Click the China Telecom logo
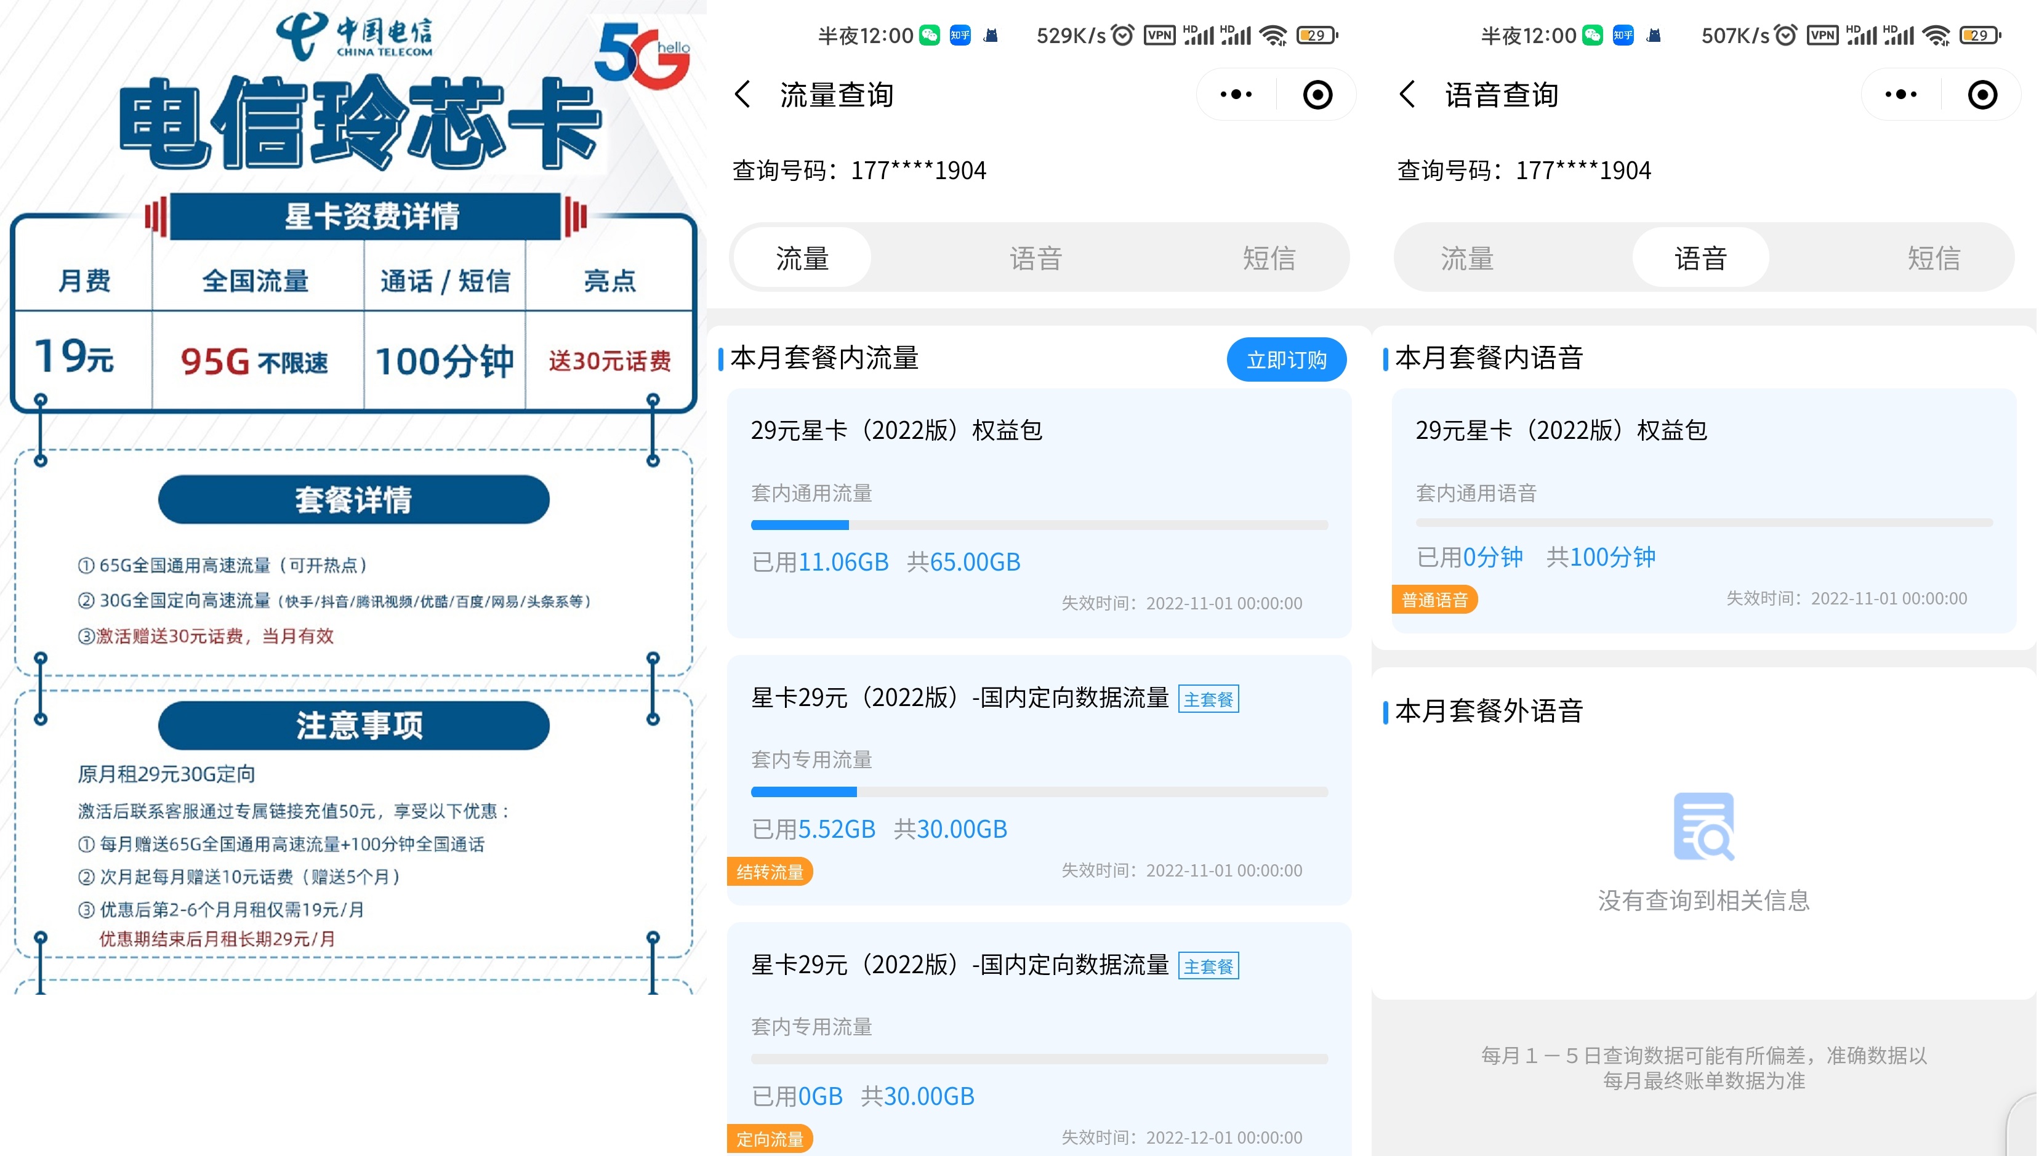This screenshot has height=1156, width=2039. pos(354,35)
